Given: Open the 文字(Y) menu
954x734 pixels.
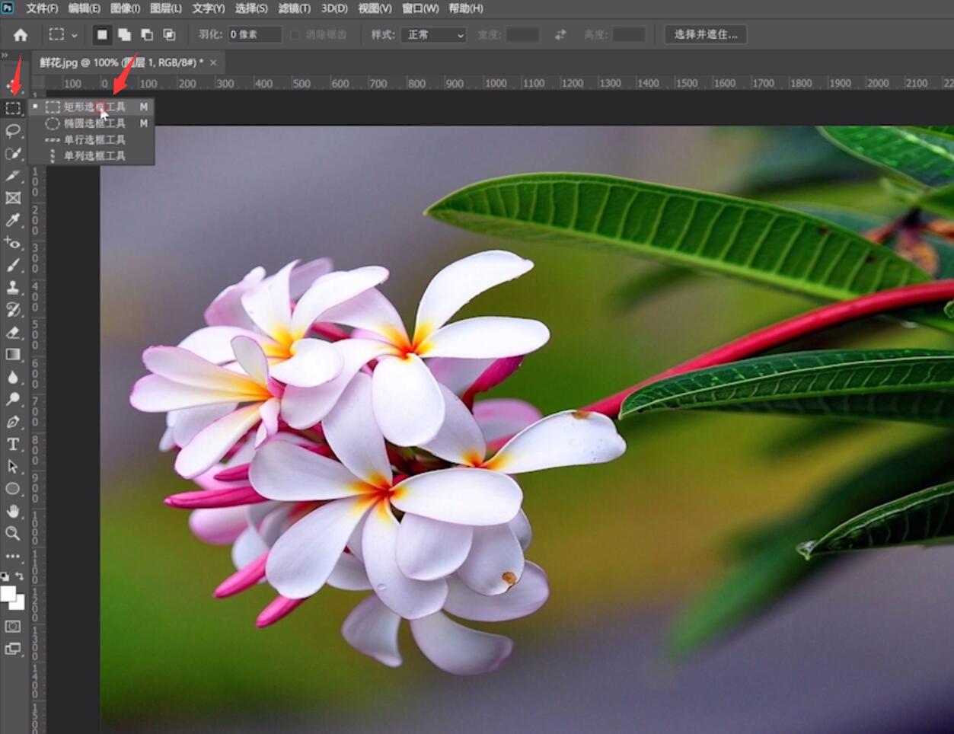Looking at the screenshot, I should (208, 8).
